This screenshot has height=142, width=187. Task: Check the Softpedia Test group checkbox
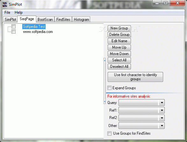(x=13, y=26)
